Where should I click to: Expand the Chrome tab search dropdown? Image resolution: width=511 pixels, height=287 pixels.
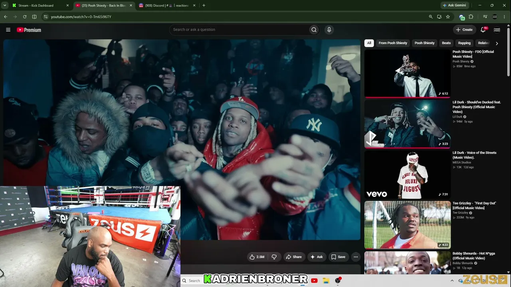click(5, 6)
